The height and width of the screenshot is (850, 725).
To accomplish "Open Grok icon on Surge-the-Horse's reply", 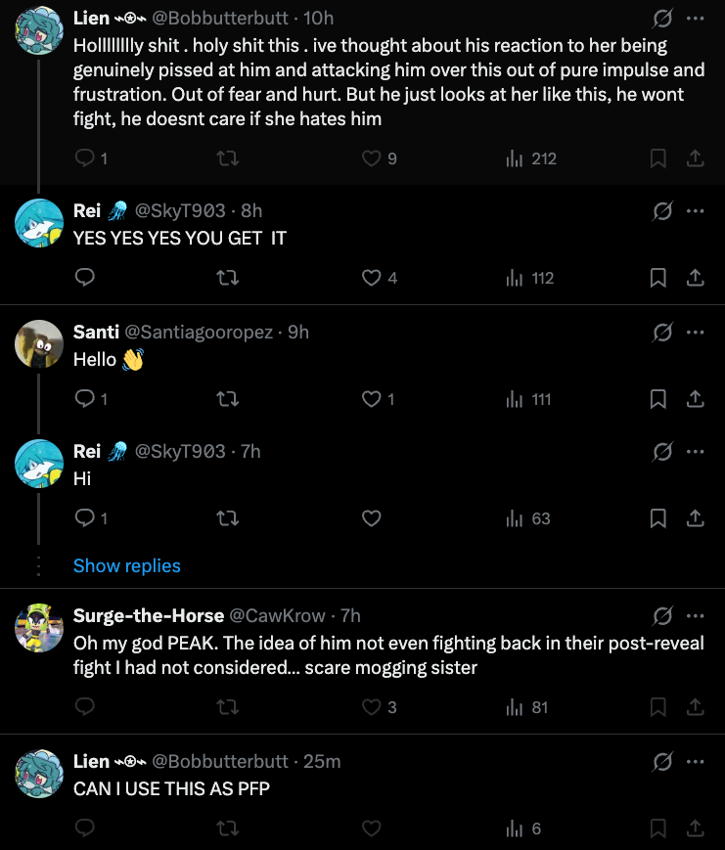I will (662, 616).
